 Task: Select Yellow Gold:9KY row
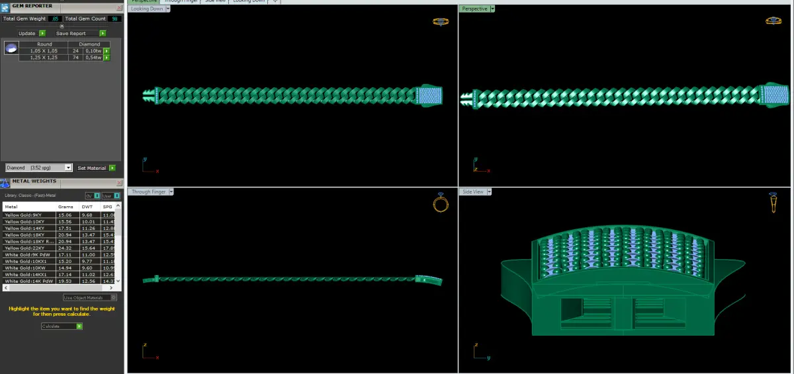(60, 215)
